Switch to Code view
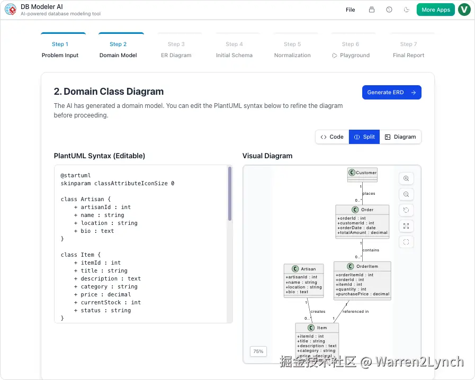This screenshot has height=380, width=475. (x=333, y=137)
